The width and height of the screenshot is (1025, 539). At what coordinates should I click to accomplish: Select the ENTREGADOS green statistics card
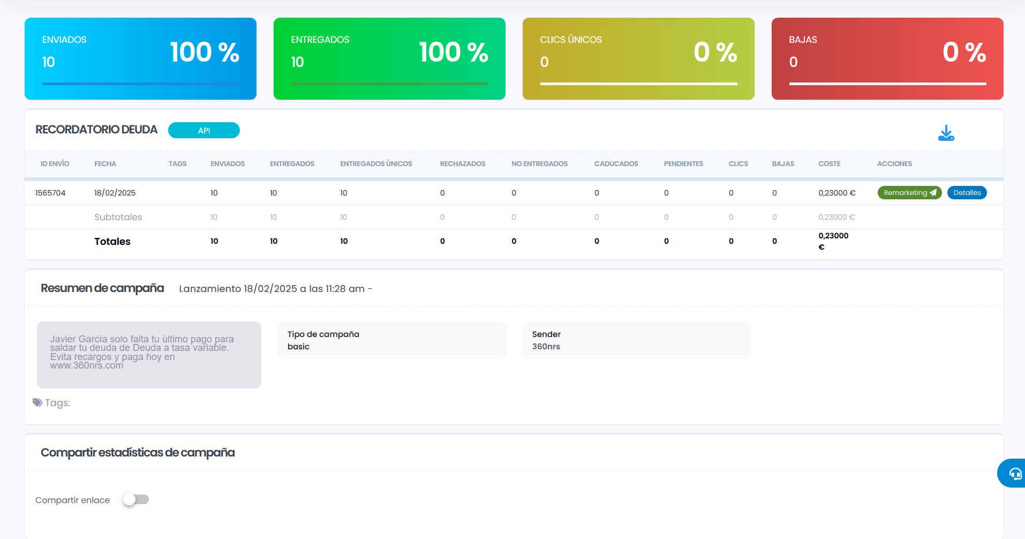[389, 58]
